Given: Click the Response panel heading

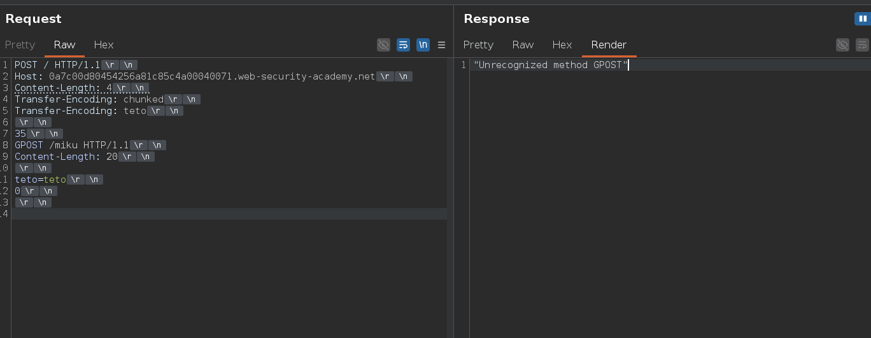Looking at the screenshot, I should (x=497, y=19).
